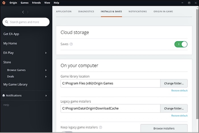The image size is (199, 133).
Task: Click the Saves help question icon
Action: click(x=71, y=44)
